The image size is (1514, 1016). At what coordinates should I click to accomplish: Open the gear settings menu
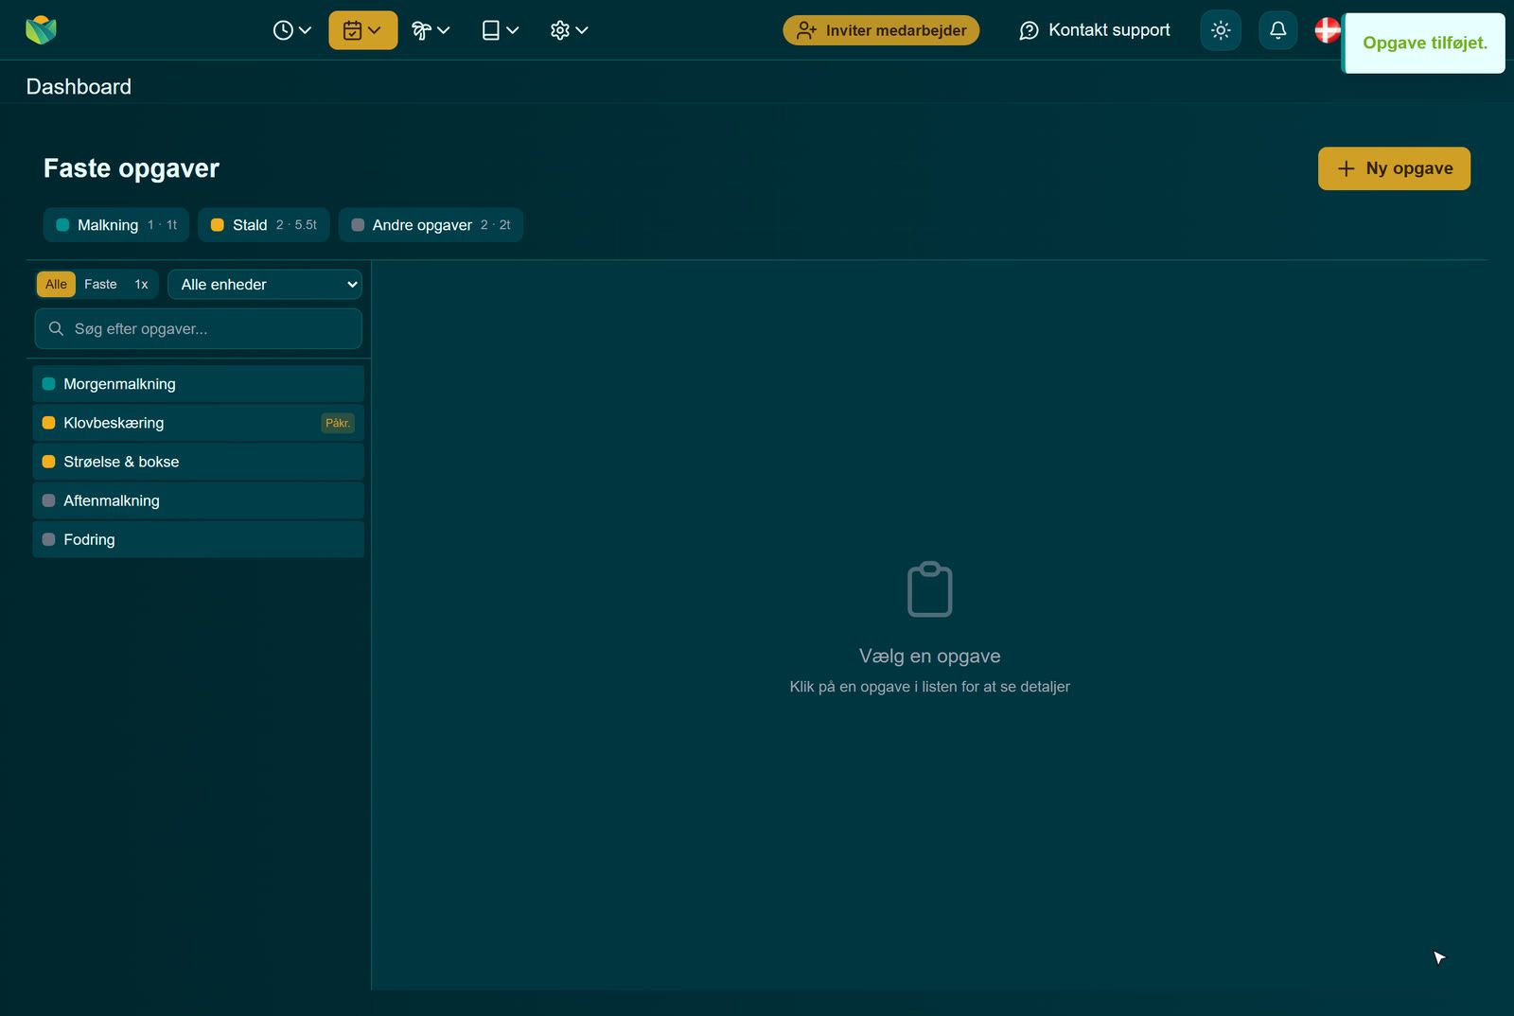(569, 30)
